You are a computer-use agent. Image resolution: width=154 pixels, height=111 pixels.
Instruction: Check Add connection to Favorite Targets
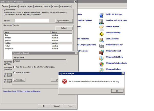click(x=14, y=67)
